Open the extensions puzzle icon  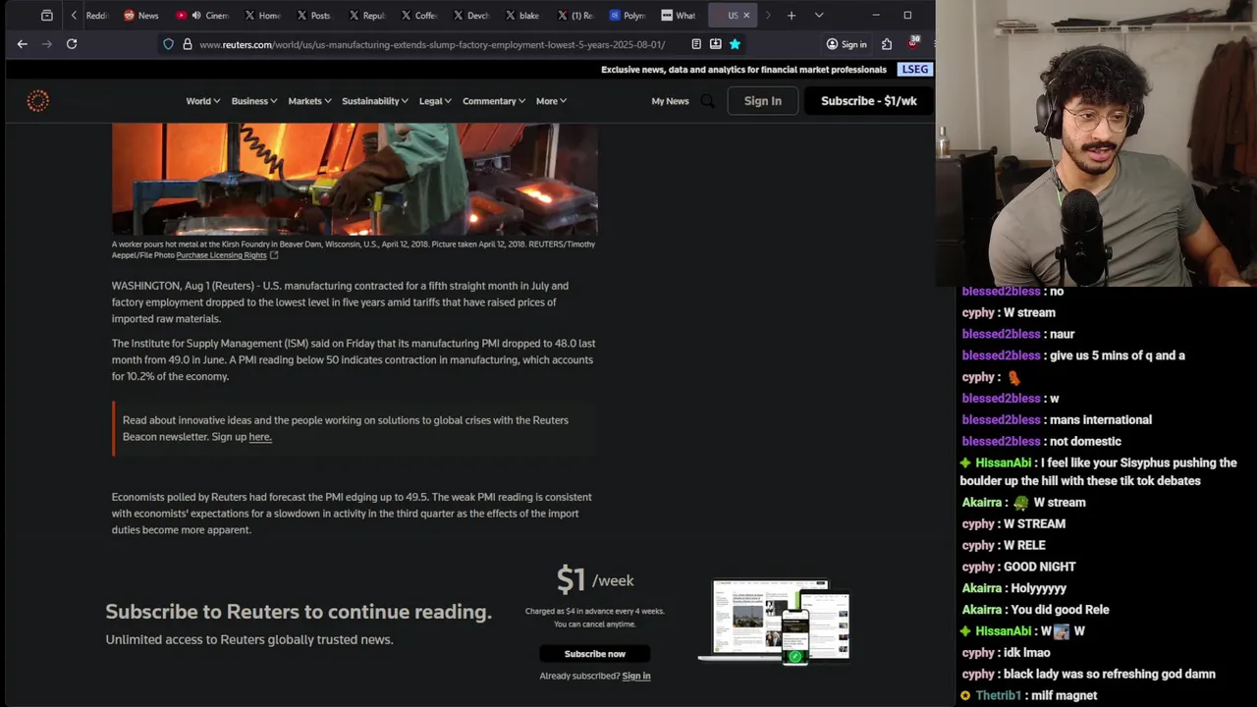tap(887, 44)
